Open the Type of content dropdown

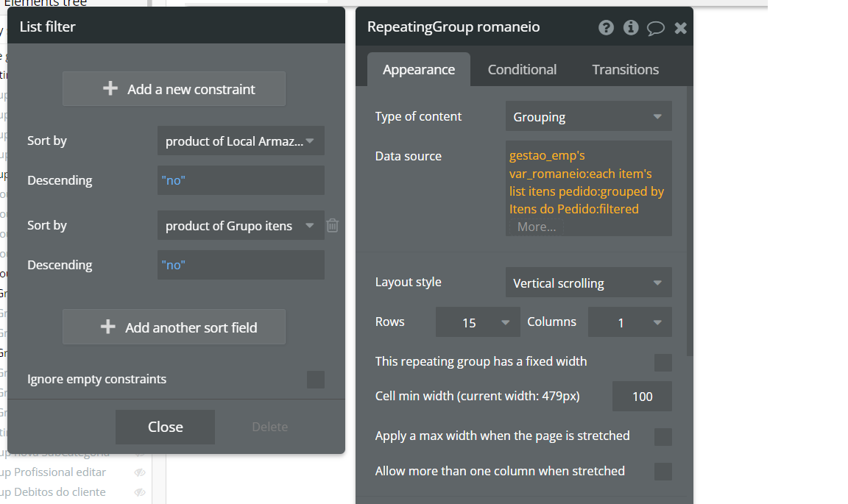click(588, 117)
